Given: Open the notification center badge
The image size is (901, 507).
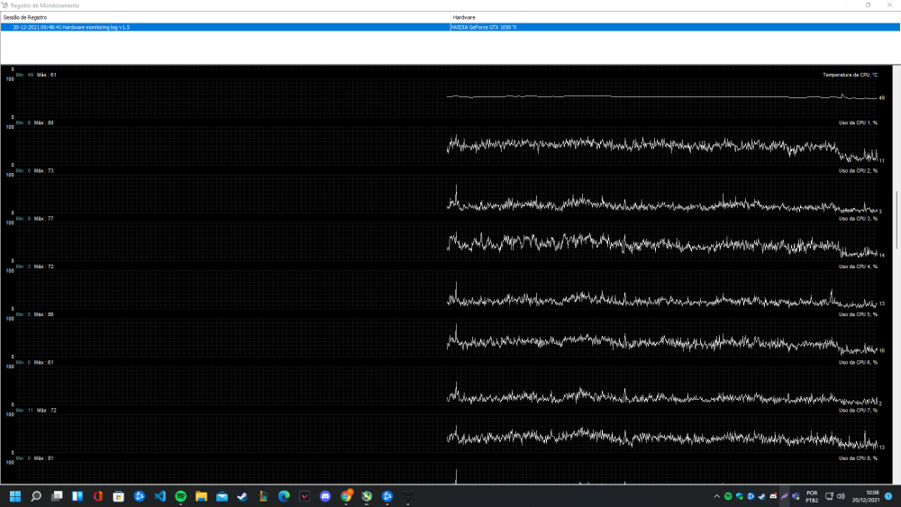Looking at the screenshot, I should pos(888,496).
